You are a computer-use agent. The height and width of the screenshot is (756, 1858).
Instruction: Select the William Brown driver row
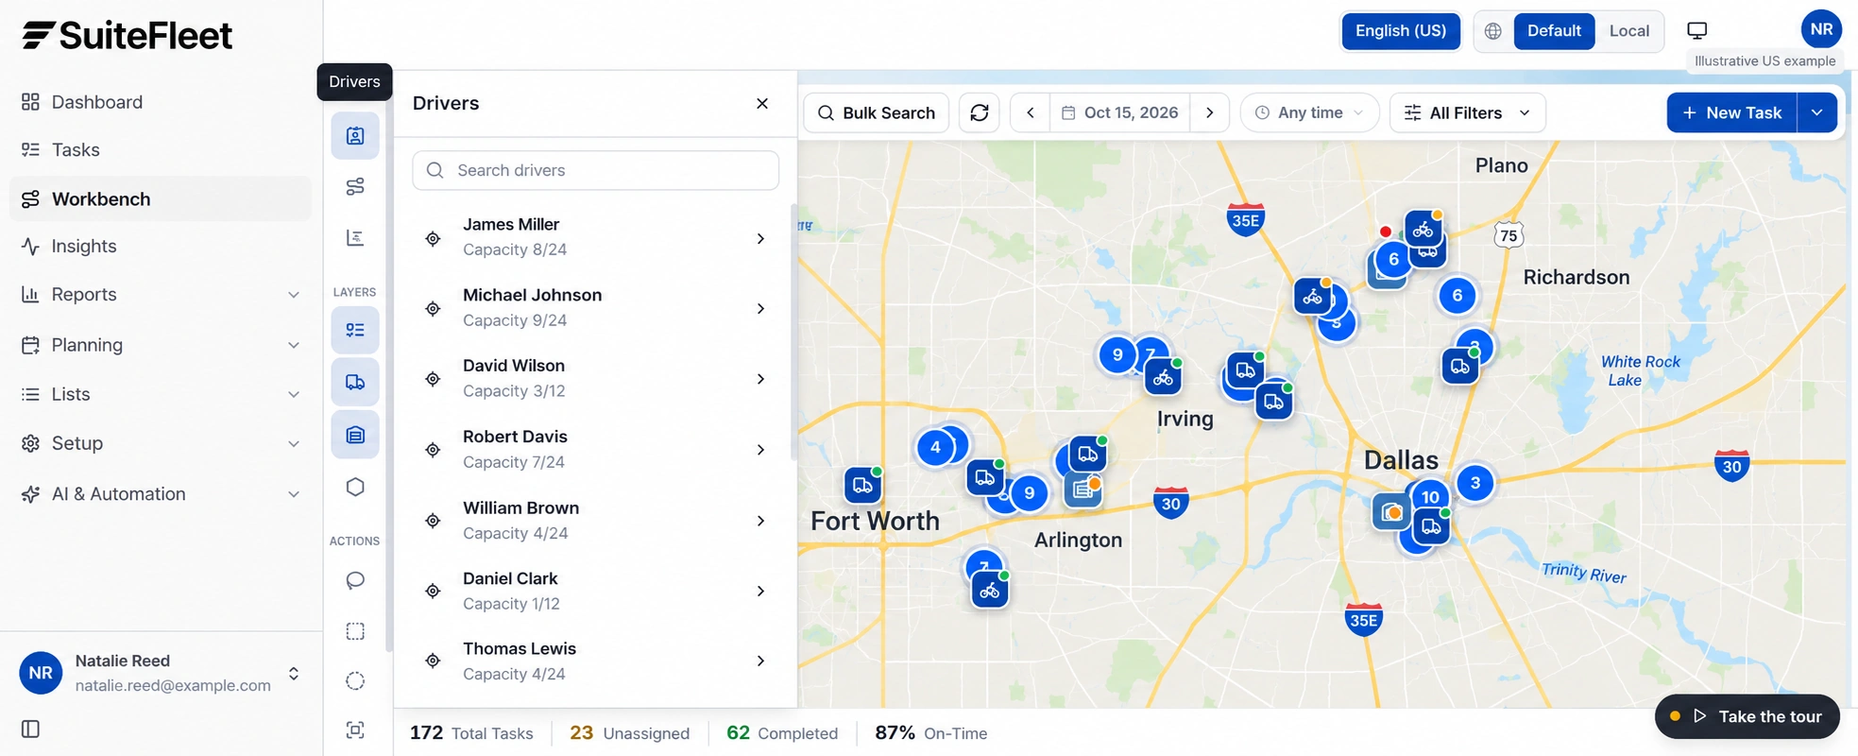[x=595, y=521]
